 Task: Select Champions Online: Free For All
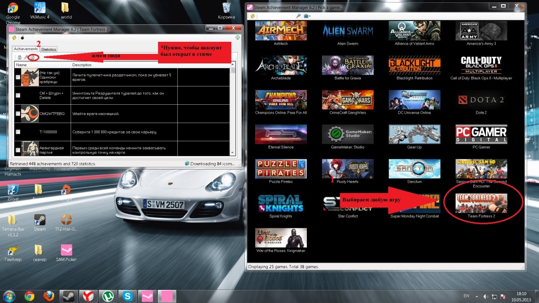click(281, 100)
